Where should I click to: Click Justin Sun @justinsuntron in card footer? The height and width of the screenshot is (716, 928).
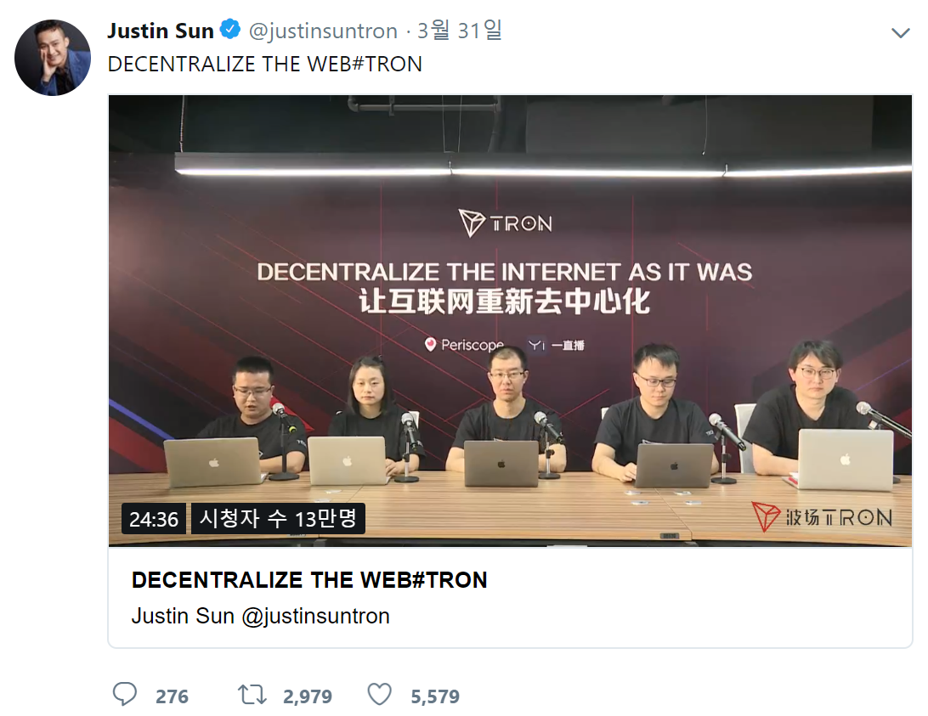[x=260, y=616]
